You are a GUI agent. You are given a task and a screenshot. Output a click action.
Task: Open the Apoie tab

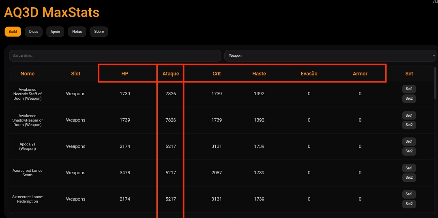[x=55, y=32]
